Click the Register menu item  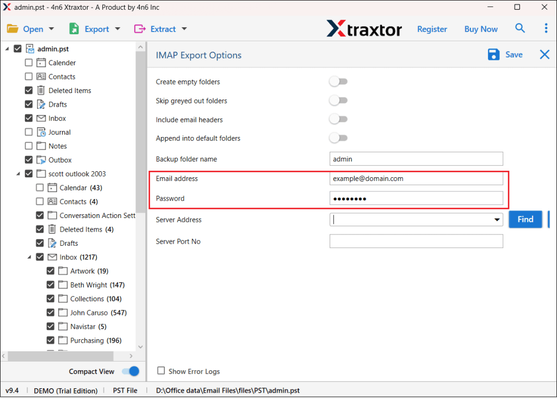coord(432,29)
